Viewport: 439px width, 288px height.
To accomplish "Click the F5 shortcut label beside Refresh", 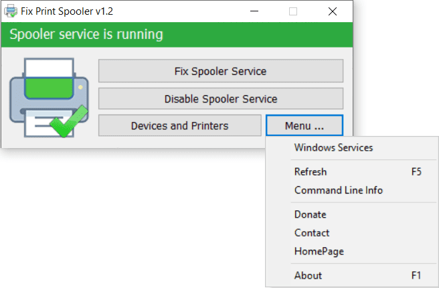I will [x=416, y=171].
